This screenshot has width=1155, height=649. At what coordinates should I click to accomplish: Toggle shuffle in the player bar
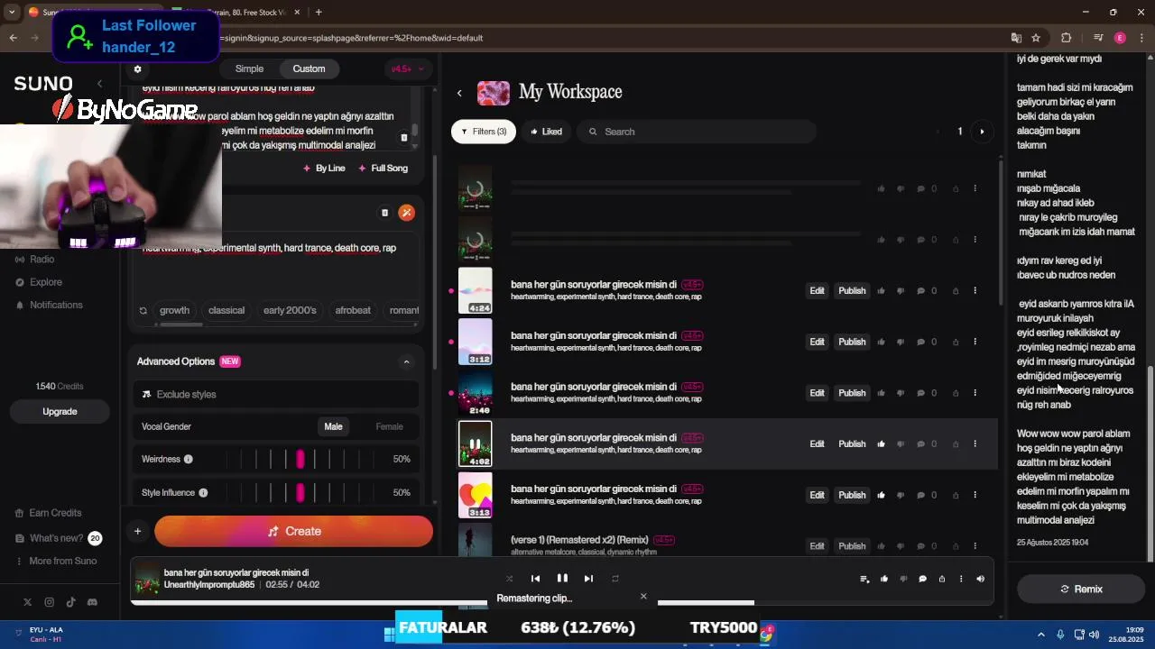(509, 579)
